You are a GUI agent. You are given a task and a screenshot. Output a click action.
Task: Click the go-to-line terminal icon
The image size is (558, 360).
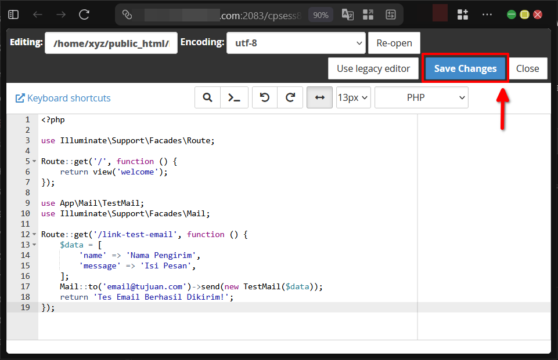coord(234,98)
